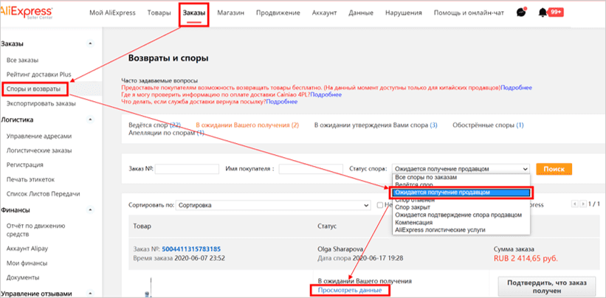The width and height of the screenshot is (606, 298).
Task: Choose Ожидается подтверждение спора продавцом option
Action: [460, 215]
